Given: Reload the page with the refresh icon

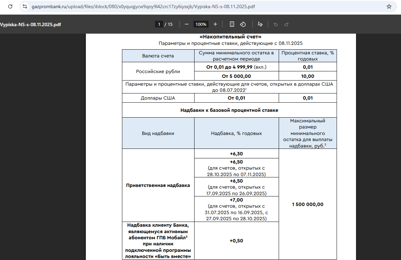Looking at the screenshot, I should pos(11,6).
